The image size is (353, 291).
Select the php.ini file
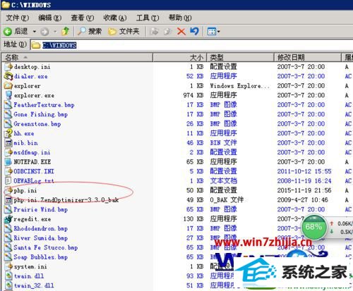point(25,190)
